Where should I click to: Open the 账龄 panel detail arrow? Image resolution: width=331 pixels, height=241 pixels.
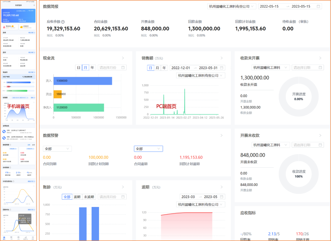pos(123,187)
